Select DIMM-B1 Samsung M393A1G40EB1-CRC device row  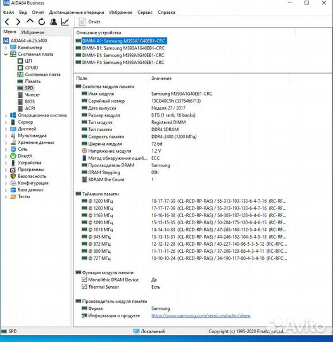(120, 48)
